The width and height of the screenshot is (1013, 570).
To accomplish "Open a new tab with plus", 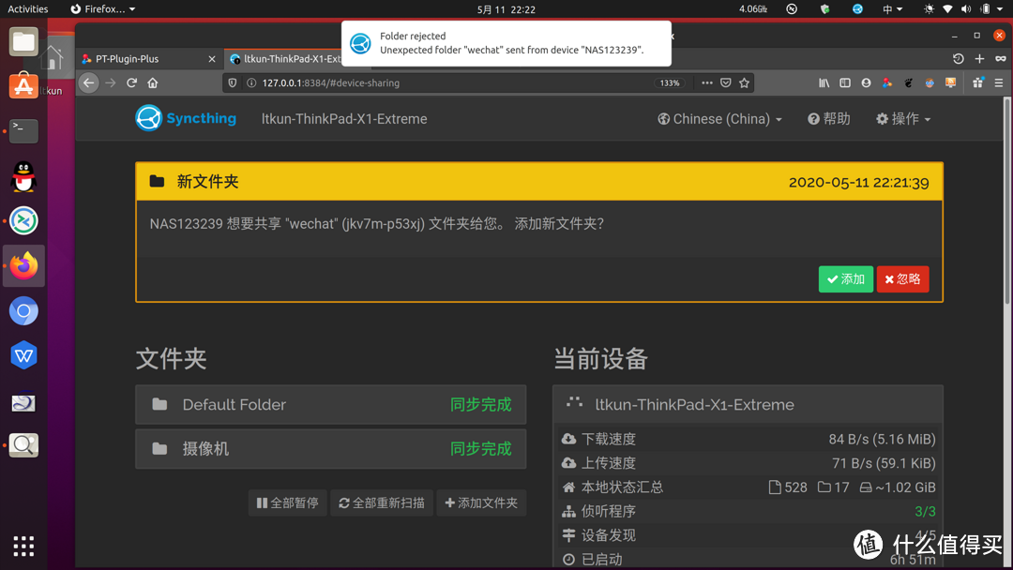I will [979, 59].
